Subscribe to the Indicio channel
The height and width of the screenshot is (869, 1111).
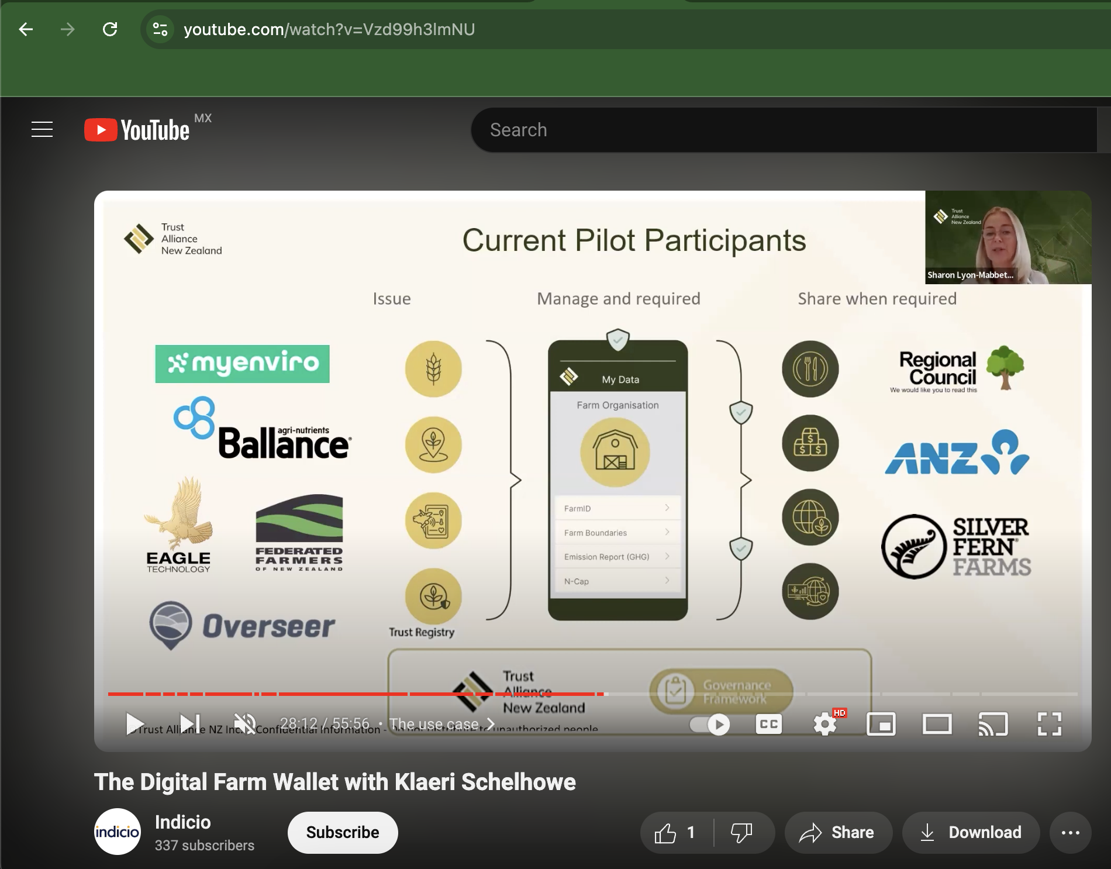[343, 832]
